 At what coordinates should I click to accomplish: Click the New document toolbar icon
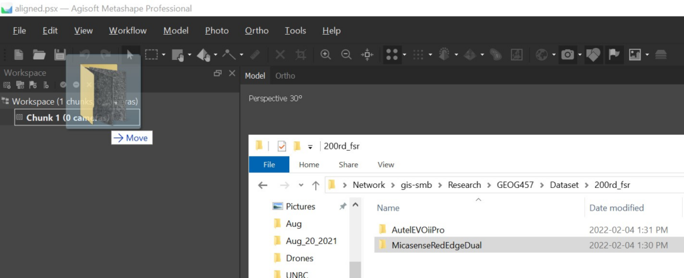click(18, 55)
